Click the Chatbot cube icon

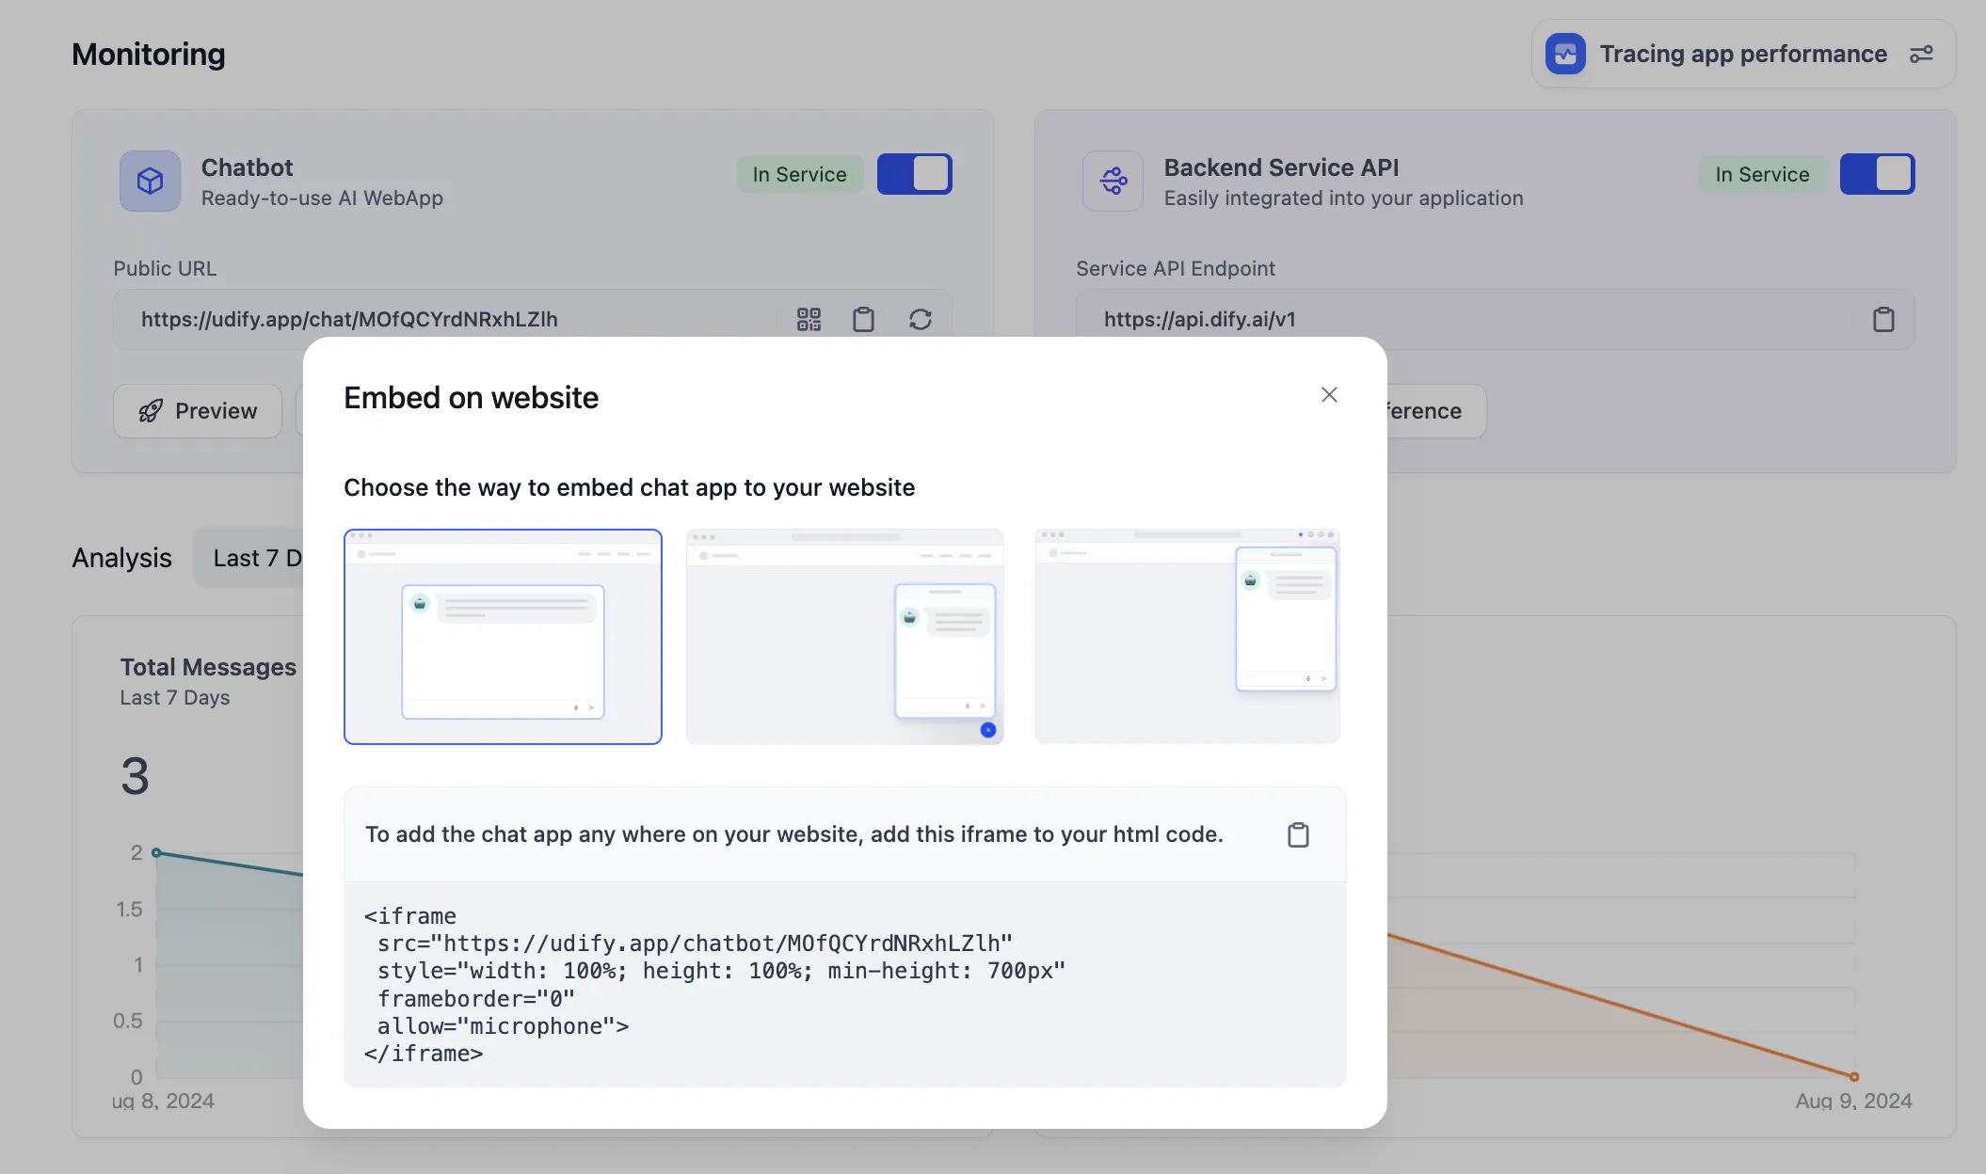click(x=151, y=181)
